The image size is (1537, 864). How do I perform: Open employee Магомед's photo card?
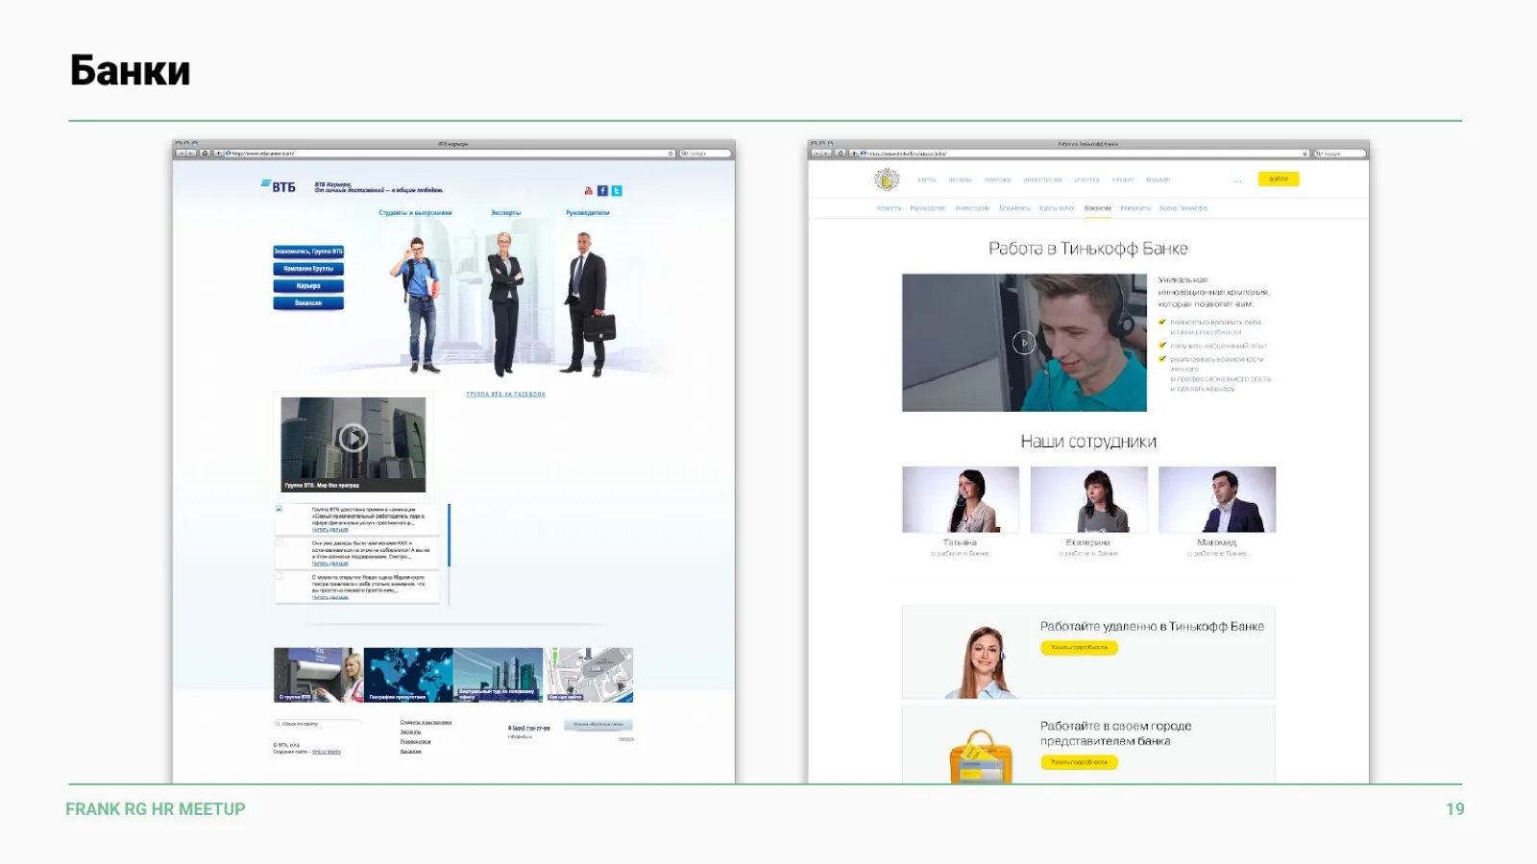click(1217, 499)
